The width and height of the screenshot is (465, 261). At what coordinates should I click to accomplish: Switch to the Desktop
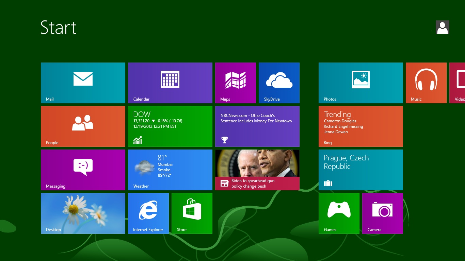click(83, 213)
